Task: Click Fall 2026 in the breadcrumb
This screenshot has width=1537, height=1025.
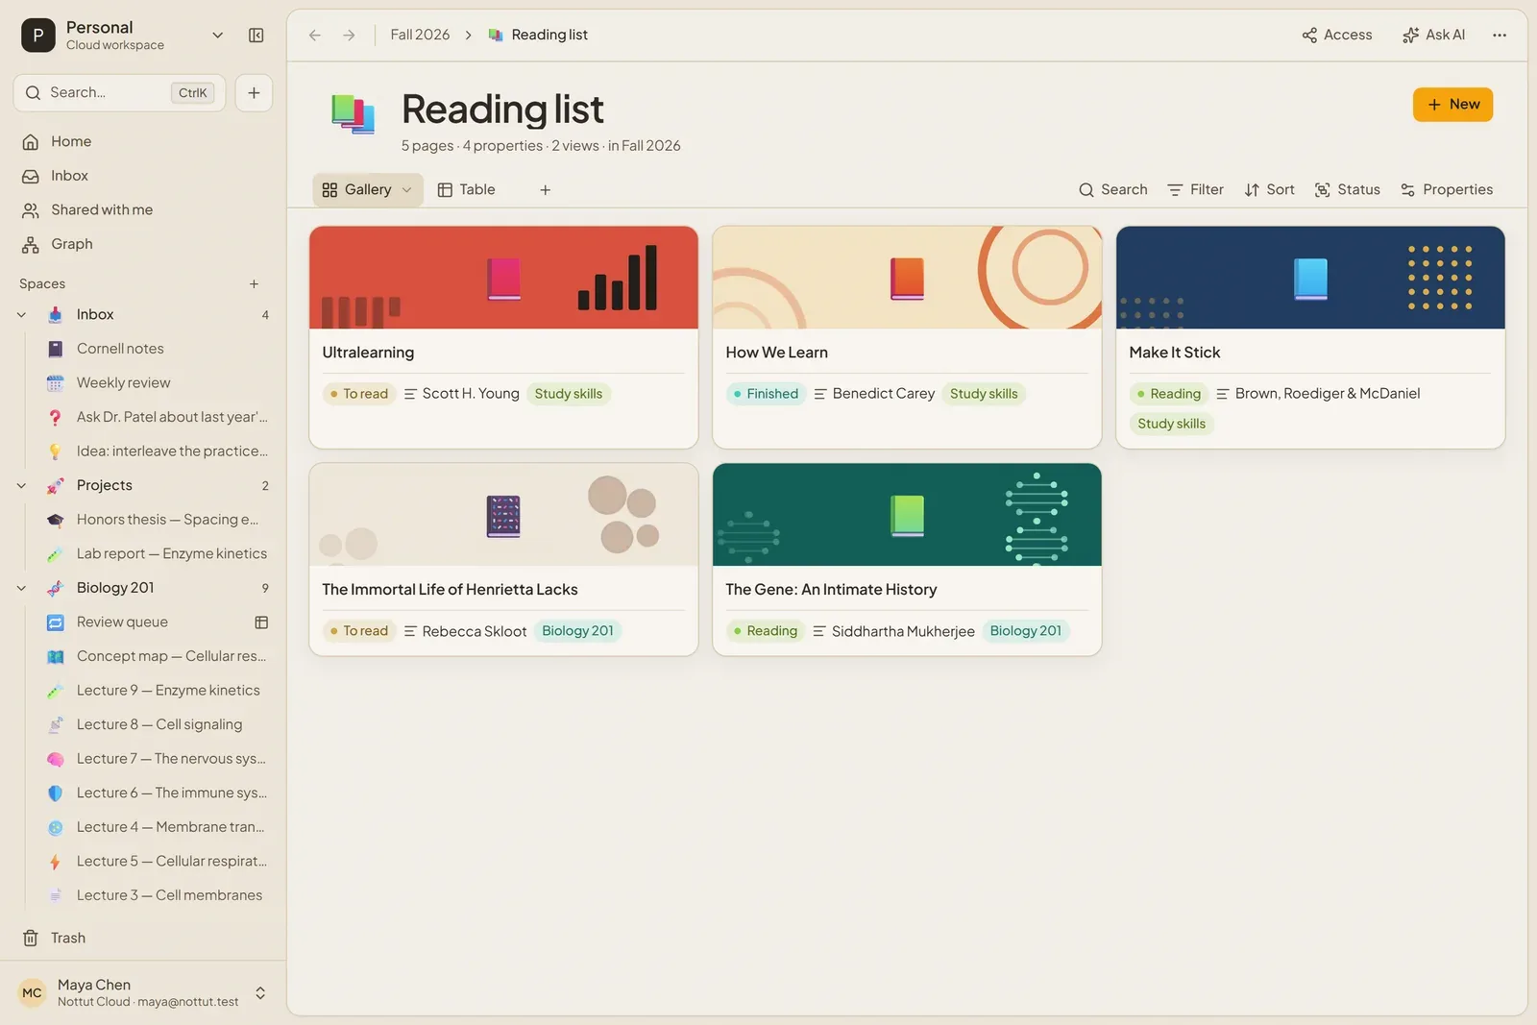Action: (x=420, y=36)
